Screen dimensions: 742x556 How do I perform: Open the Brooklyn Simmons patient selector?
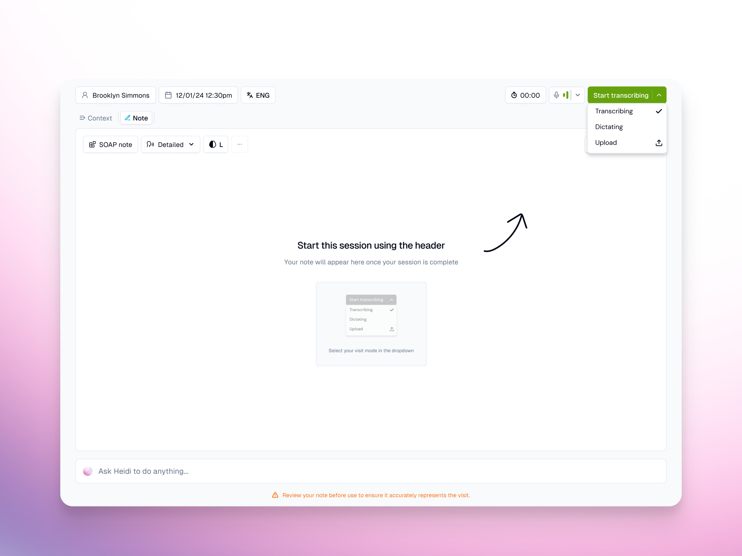[x=116, y=95]
